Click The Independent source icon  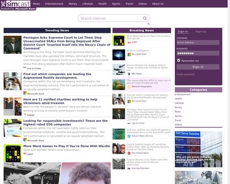coord(129,153)
